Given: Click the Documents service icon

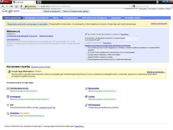Looking at the screenshot, I should tap(86, 88).
